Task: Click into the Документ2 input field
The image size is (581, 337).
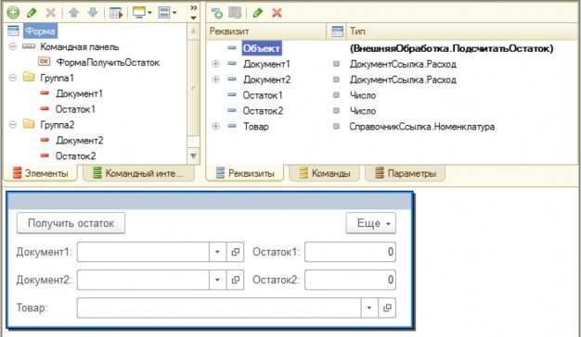Action: pyautogui.click(x=143, y=281)
